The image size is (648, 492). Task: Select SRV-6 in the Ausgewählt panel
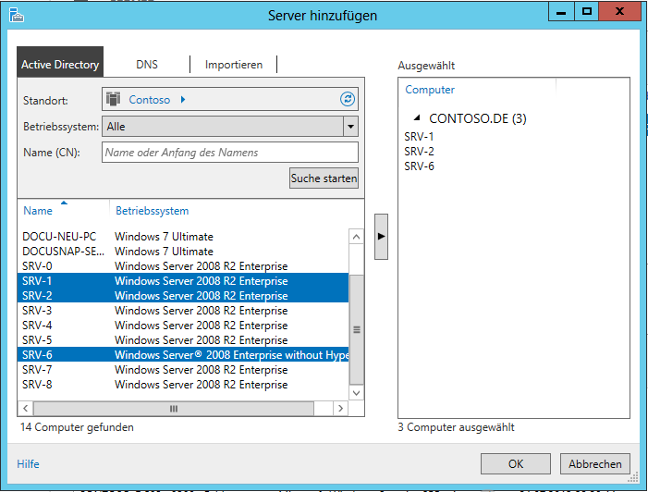point(419,166)
